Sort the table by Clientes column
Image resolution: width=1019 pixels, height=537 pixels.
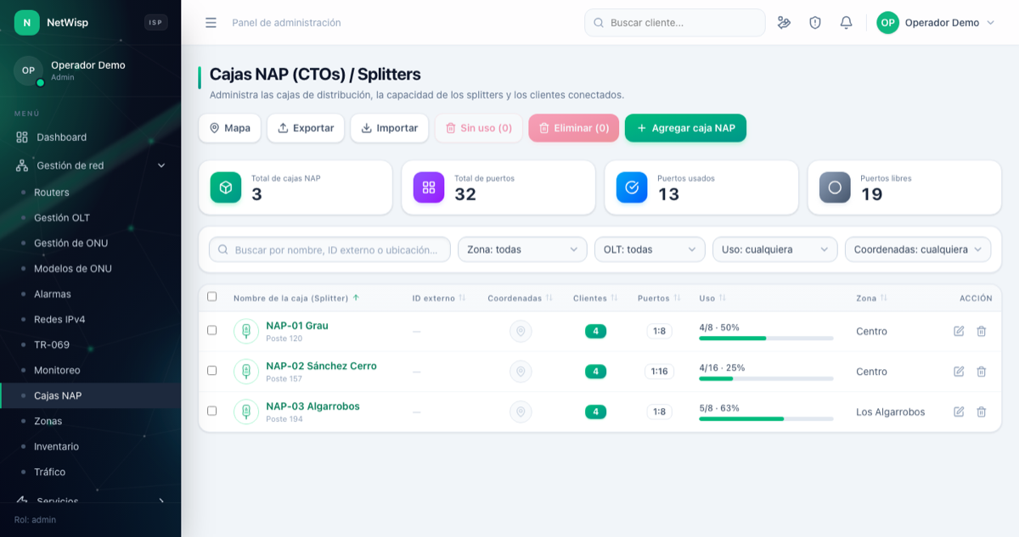(x=595, y=298)
